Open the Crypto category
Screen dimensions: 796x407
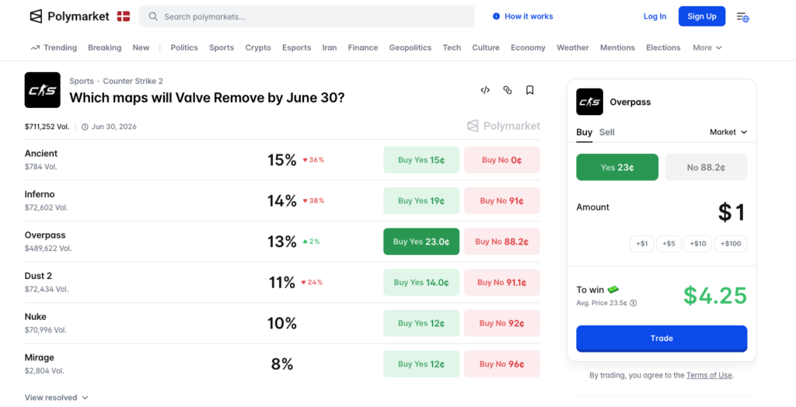(258, 47)
